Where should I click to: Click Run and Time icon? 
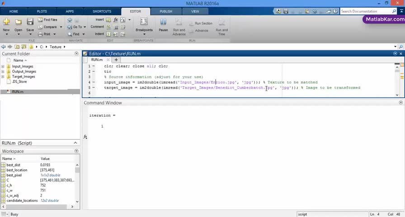(221, 23)
